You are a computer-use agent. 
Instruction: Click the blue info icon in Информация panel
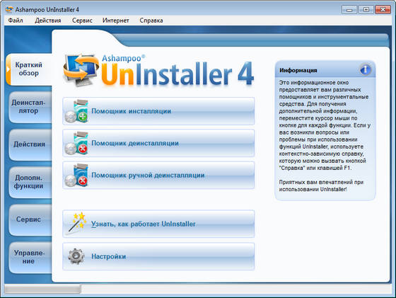click(365, 69)
